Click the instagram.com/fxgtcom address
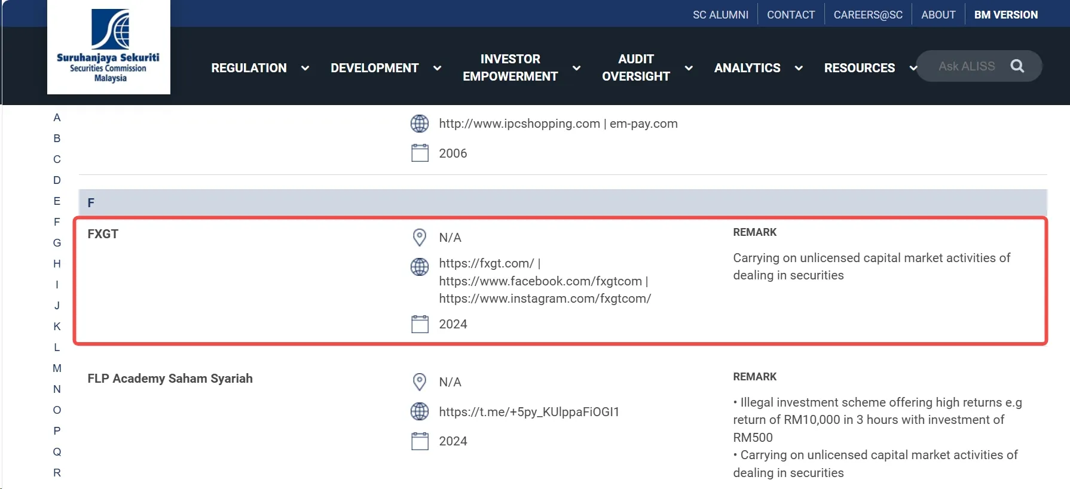The width and height of the screenshot is (1070, 489). (545, 299)
